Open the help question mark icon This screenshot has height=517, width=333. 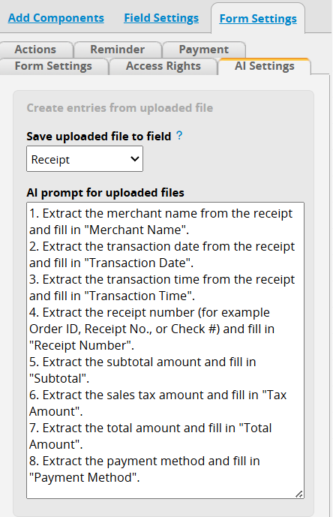point(179,136)
